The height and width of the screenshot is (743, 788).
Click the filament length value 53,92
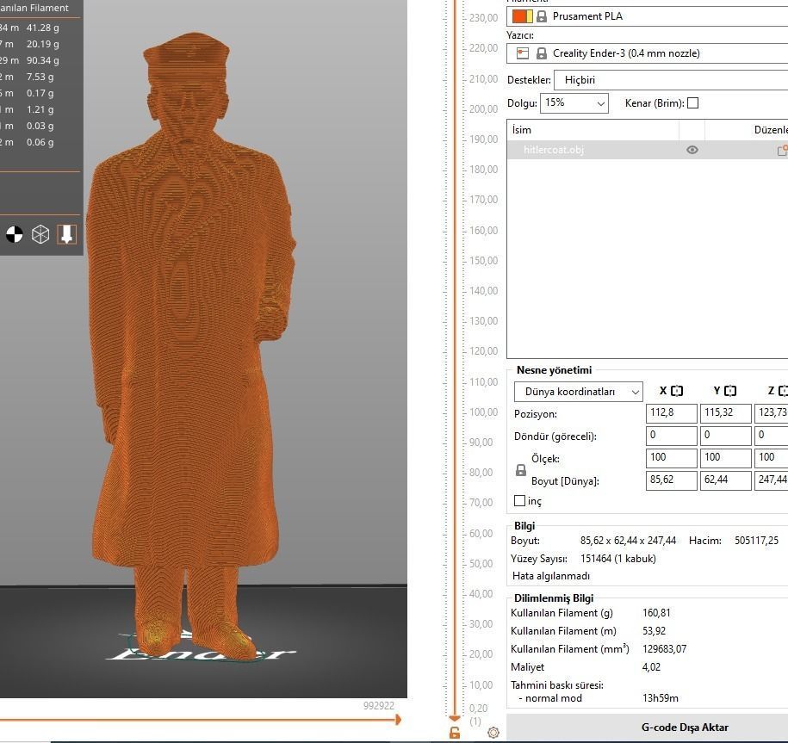click(x=654, y=631)
